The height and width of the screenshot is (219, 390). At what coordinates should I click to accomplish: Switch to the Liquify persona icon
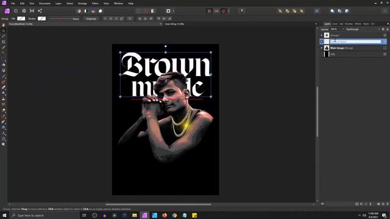(16, 11)
